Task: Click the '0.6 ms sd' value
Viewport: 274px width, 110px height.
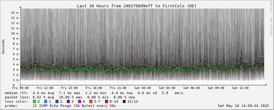Action: (147, 93)
